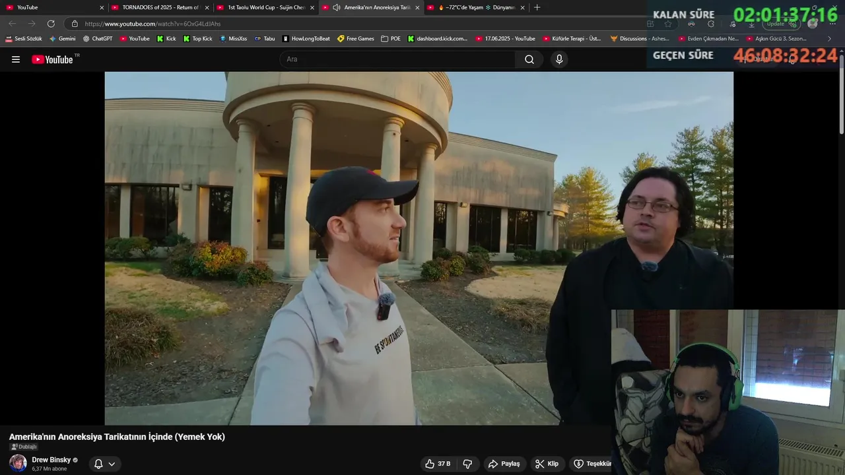Open the 17.06.2025 - YouTube bookmark

(x=505, y=38)
